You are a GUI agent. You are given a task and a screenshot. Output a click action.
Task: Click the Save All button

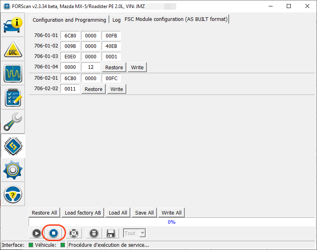(144, 213)
